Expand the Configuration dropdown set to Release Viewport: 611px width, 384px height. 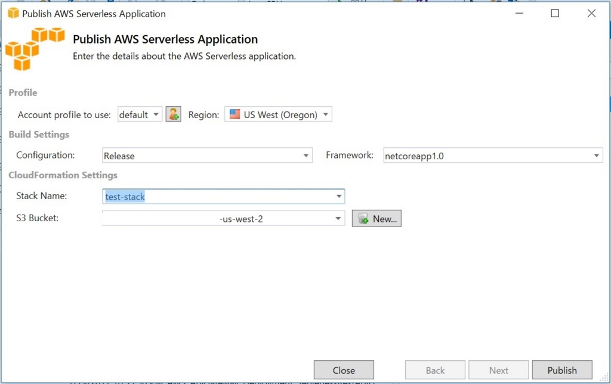(x=207, y=156)
